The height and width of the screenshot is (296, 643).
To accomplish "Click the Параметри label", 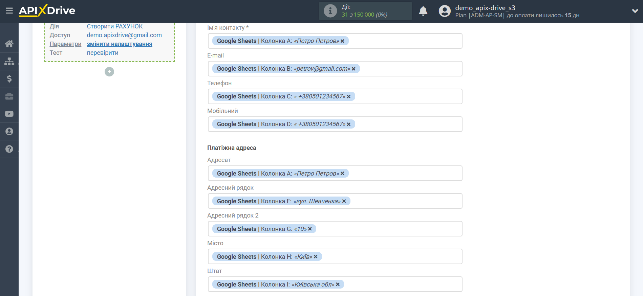I will click(x=65, y=44).
